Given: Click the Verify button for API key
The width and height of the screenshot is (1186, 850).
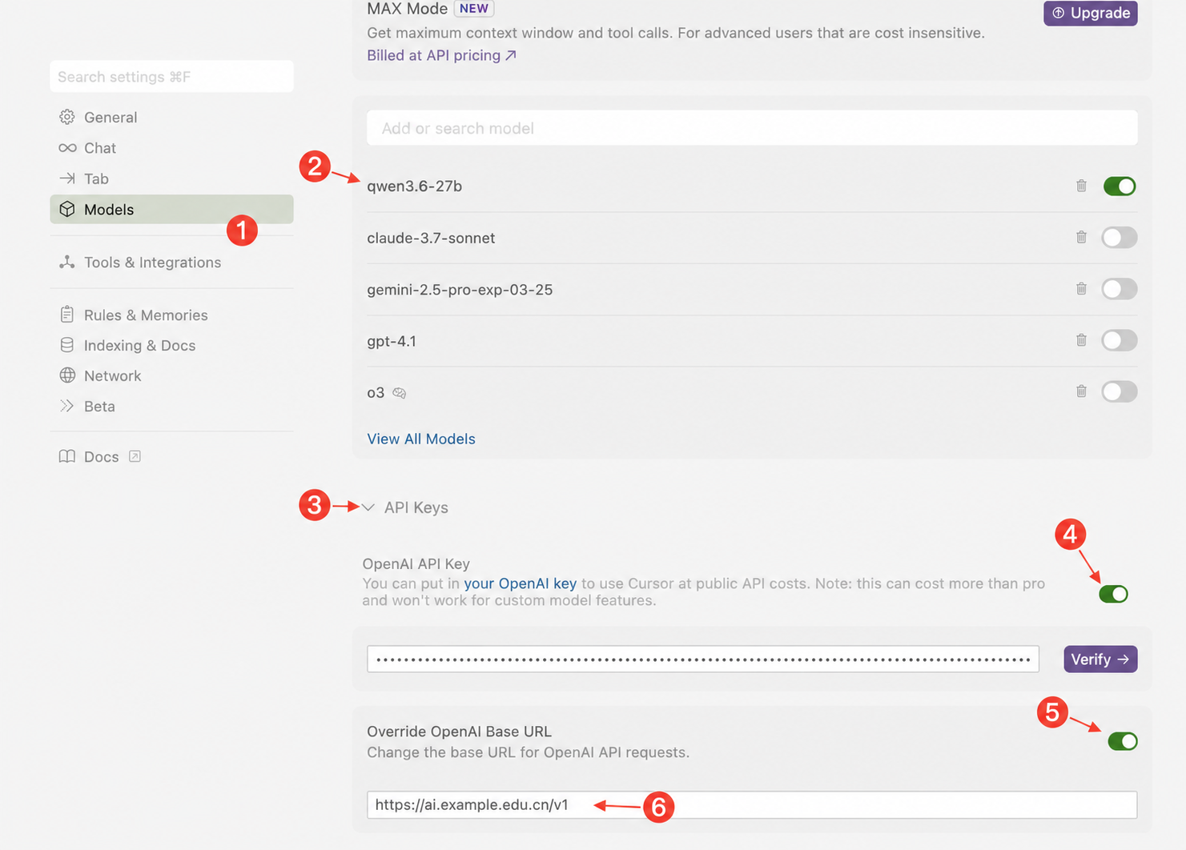Looking at the screenshot, I should point(1100,659).
